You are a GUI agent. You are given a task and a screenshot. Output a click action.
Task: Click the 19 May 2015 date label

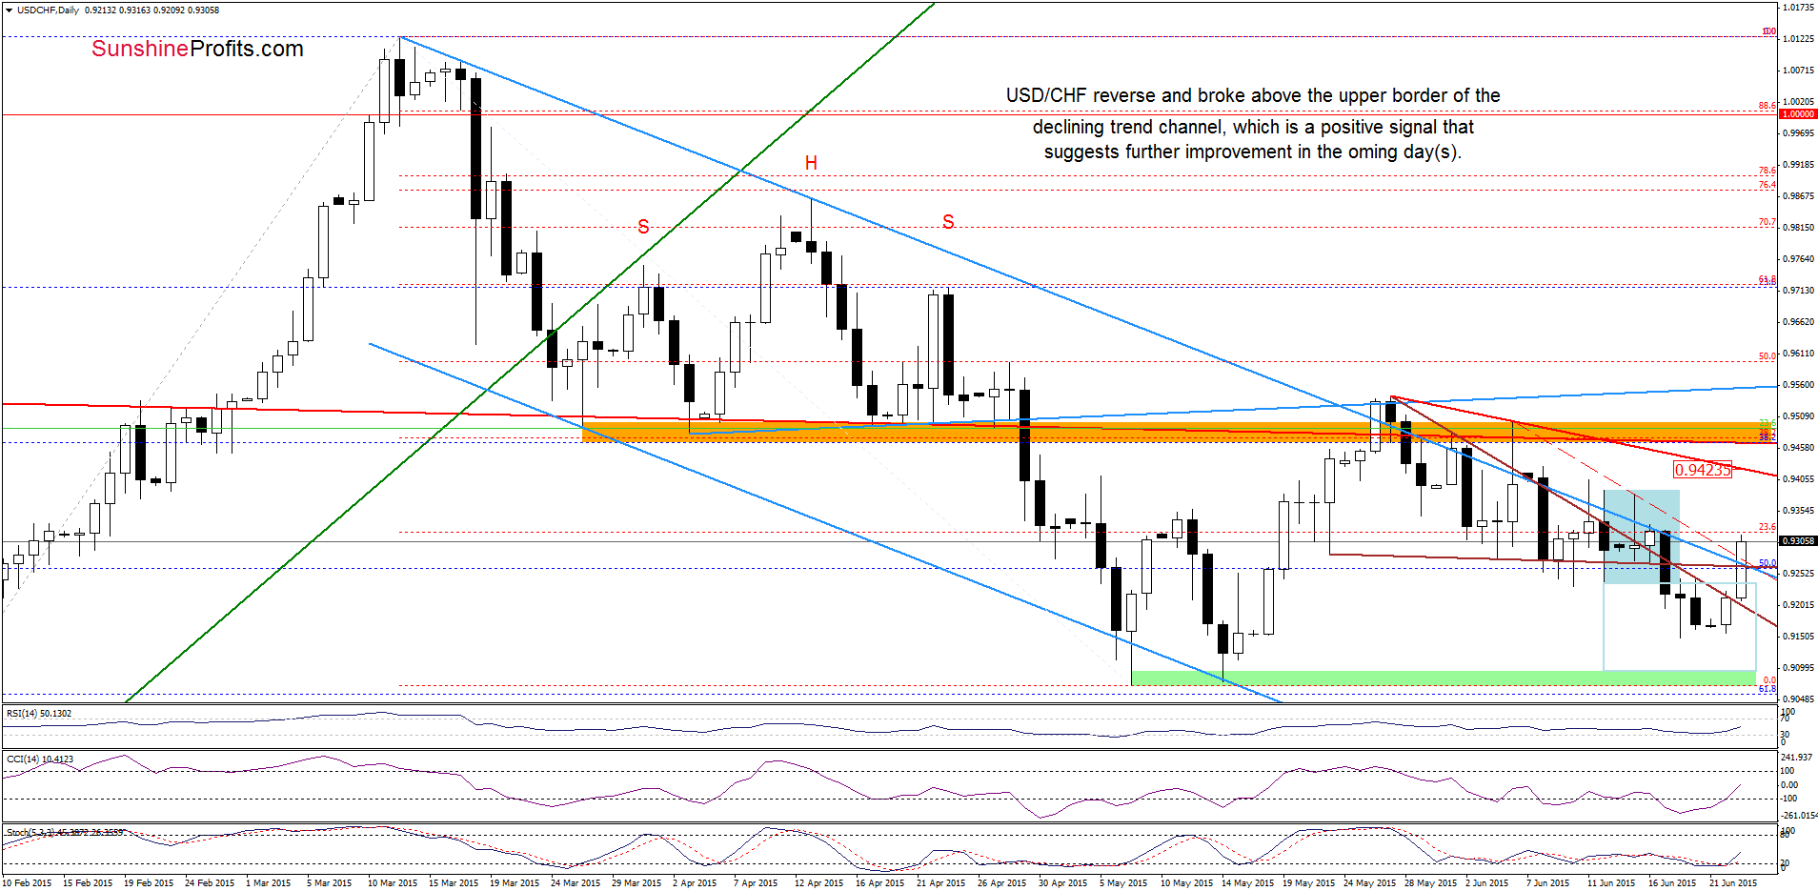point(1307,883)
